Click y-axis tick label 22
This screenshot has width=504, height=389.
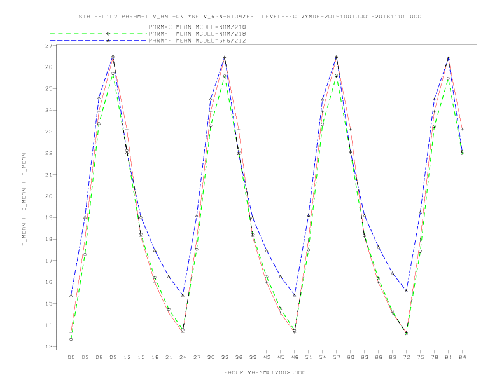pos(49,153)
